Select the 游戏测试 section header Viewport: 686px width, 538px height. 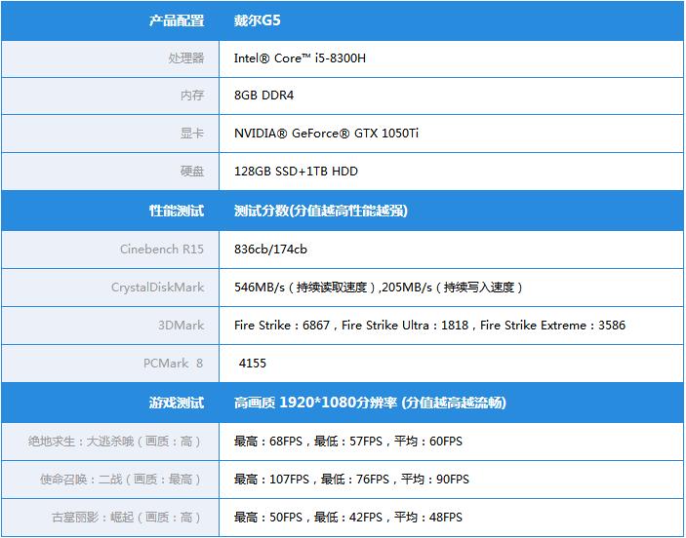pyautogui.click(x=177, y=403)
